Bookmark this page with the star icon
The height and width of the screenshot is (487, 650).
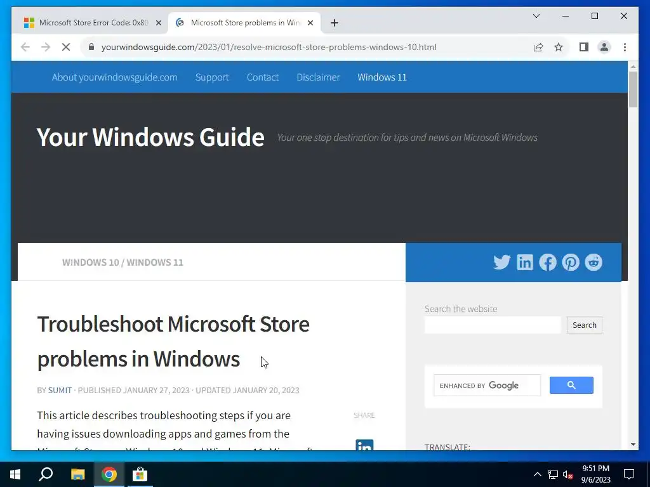point(559,47)
